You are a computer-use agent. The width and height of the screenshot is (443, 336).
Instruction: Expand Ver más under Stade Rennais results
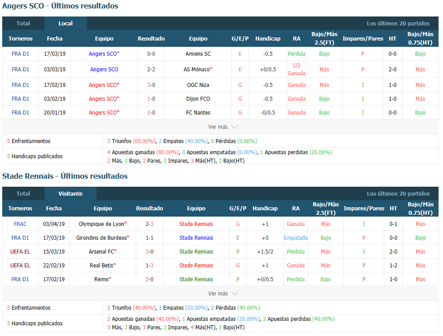click(x=223, y=294)
